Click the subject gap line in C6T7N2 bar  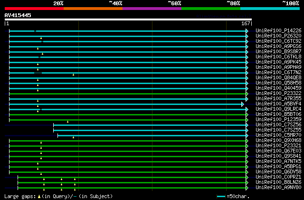click(x=38, y=73)
